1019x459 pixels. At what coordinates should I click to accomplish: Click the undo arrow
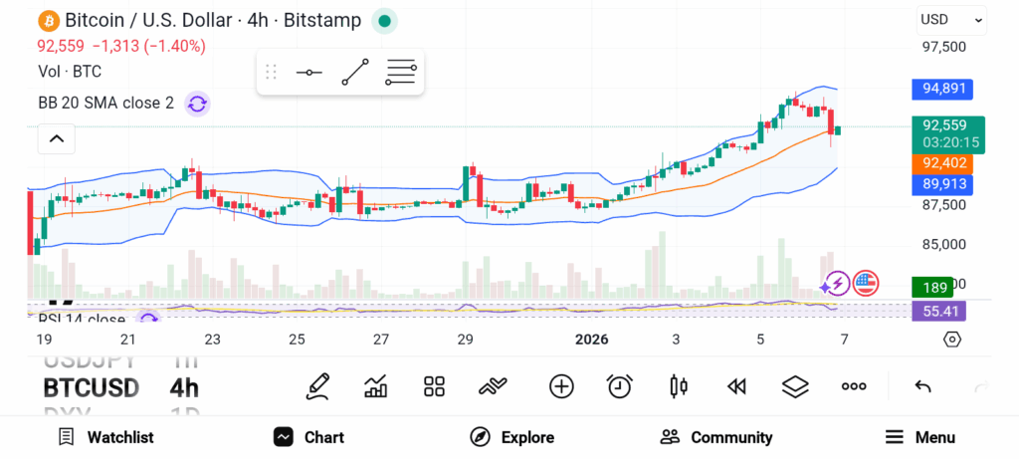[x=922, y=386]
